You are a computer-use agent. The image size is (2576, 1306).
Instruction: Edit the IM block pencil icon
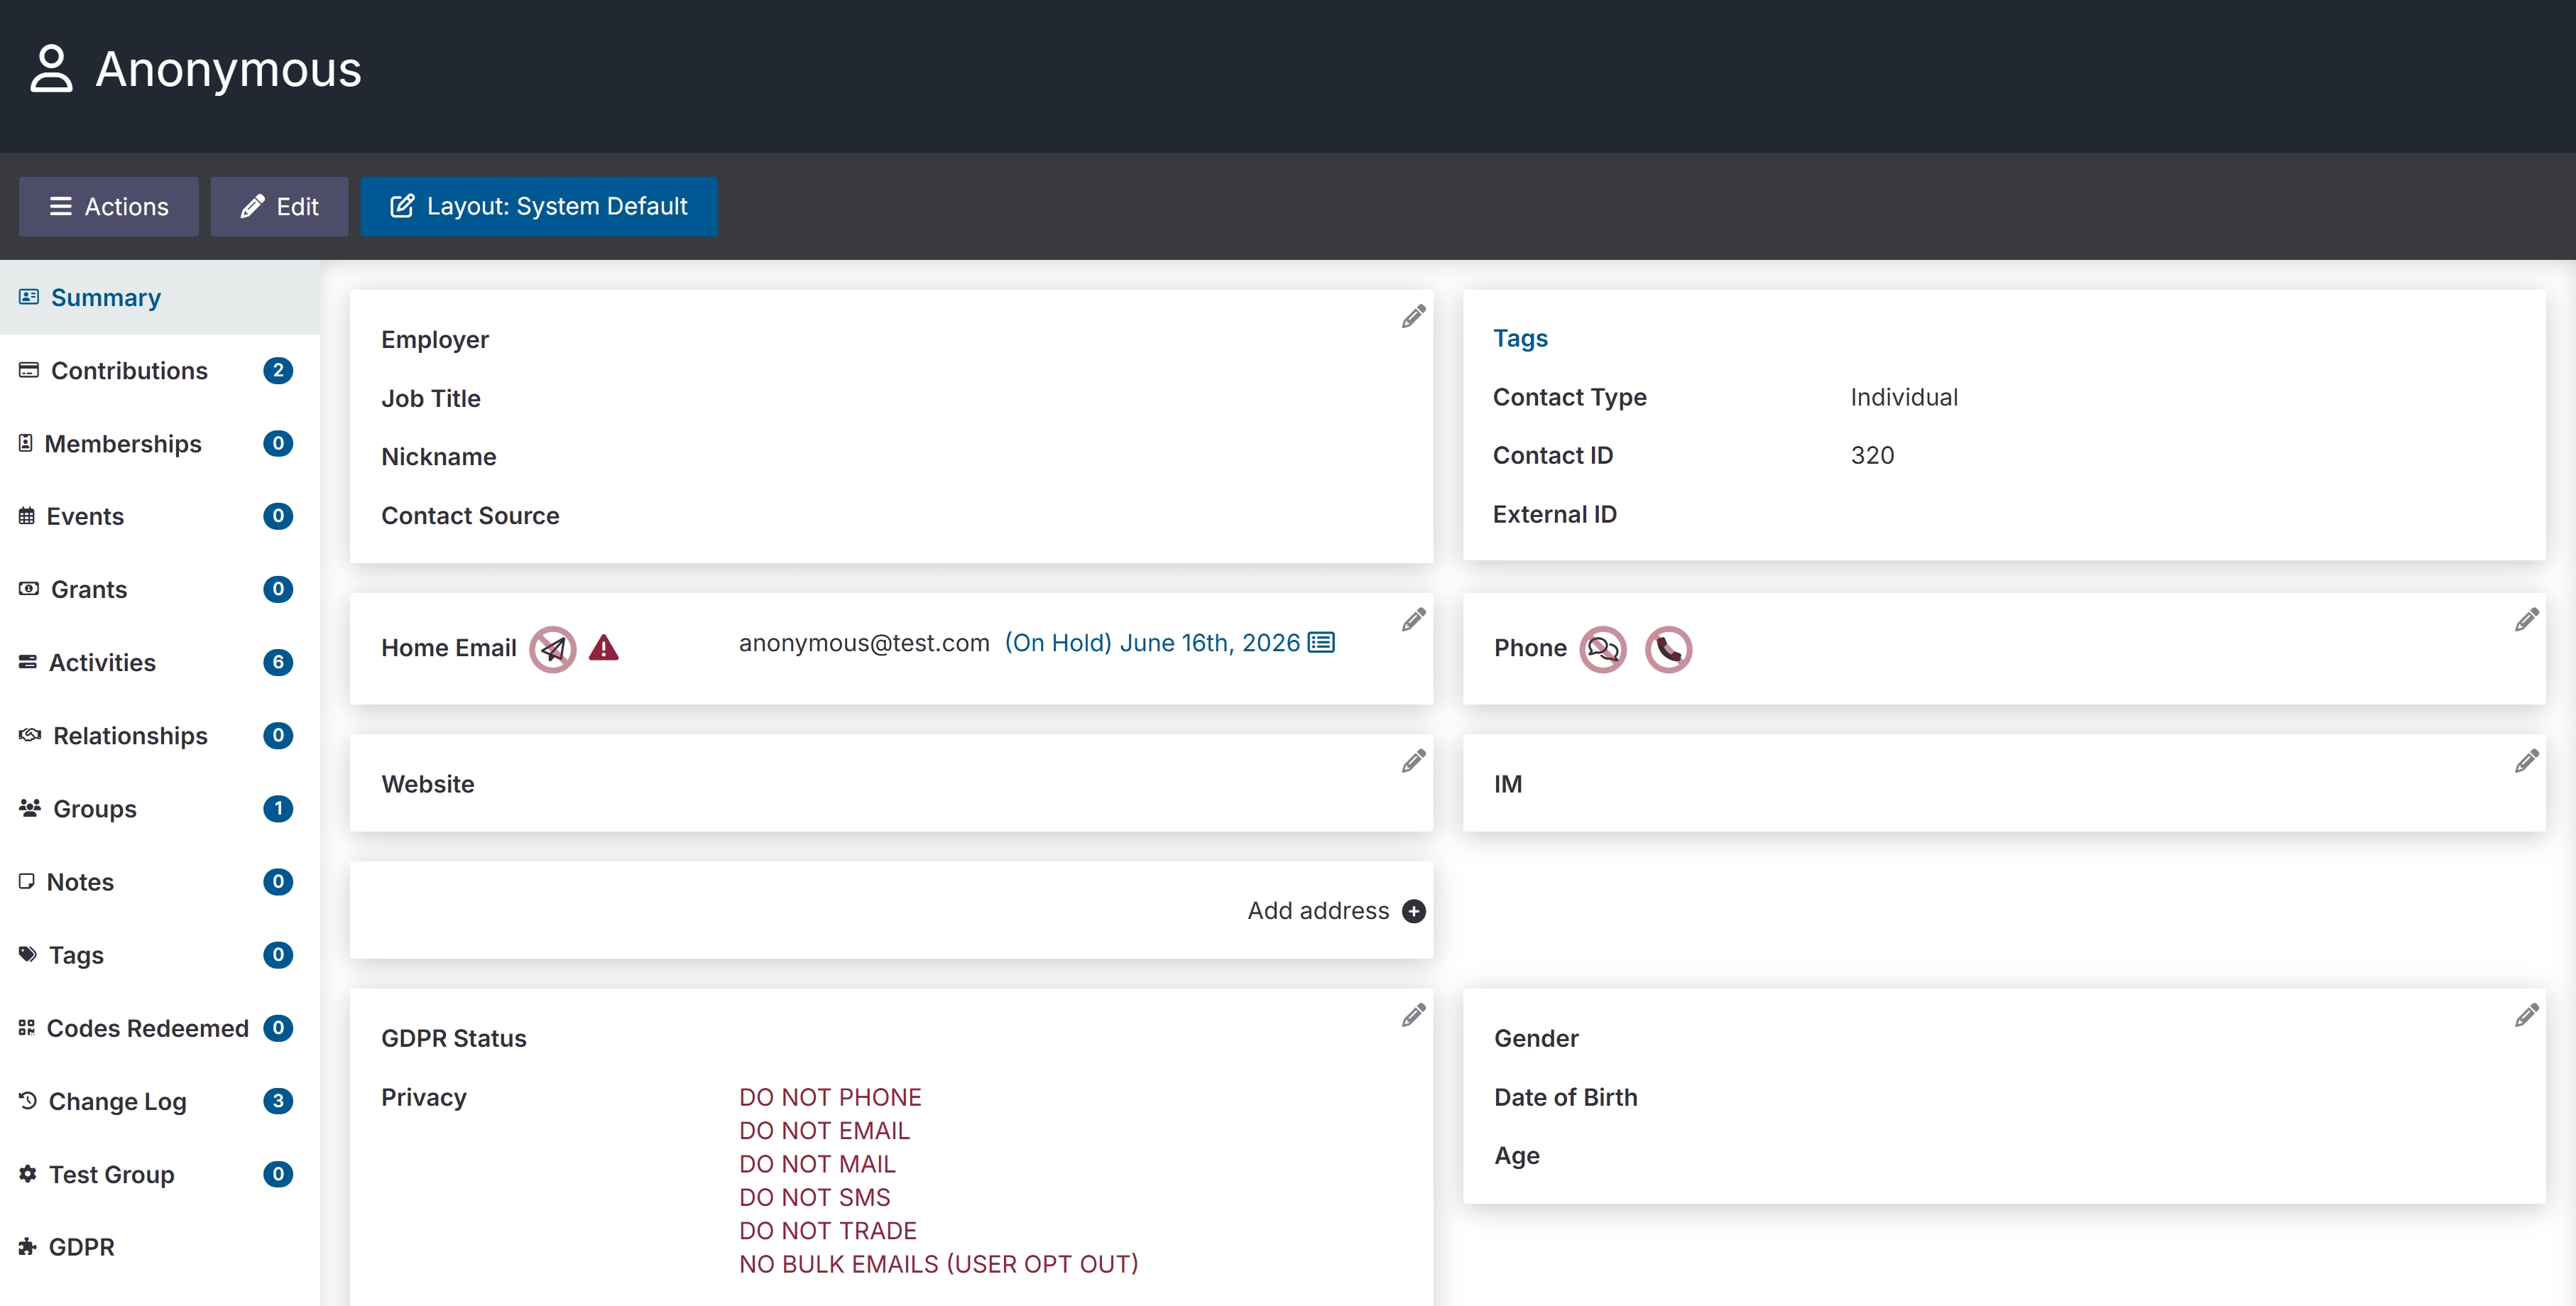tap(2527, 761)
